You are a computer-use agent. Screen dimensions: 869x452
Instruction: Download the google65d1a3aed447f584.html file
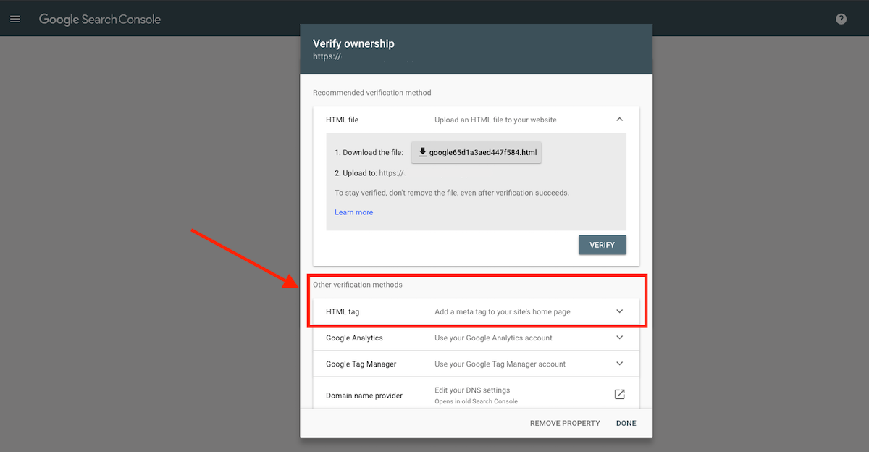tap(477, 152)
